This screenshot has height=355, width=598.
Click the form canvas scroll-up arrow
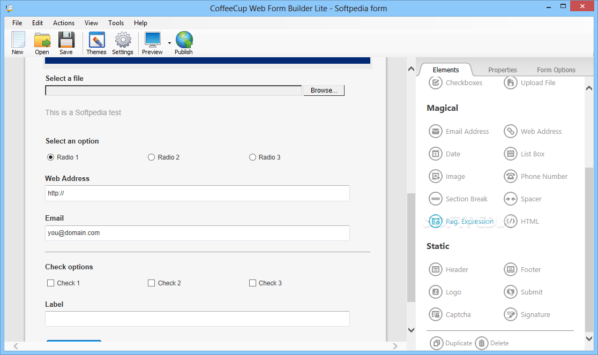(411, 69)
